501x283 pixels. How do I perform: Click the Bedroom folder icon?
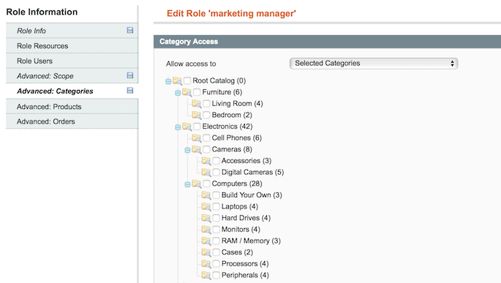tap(197, 116)
